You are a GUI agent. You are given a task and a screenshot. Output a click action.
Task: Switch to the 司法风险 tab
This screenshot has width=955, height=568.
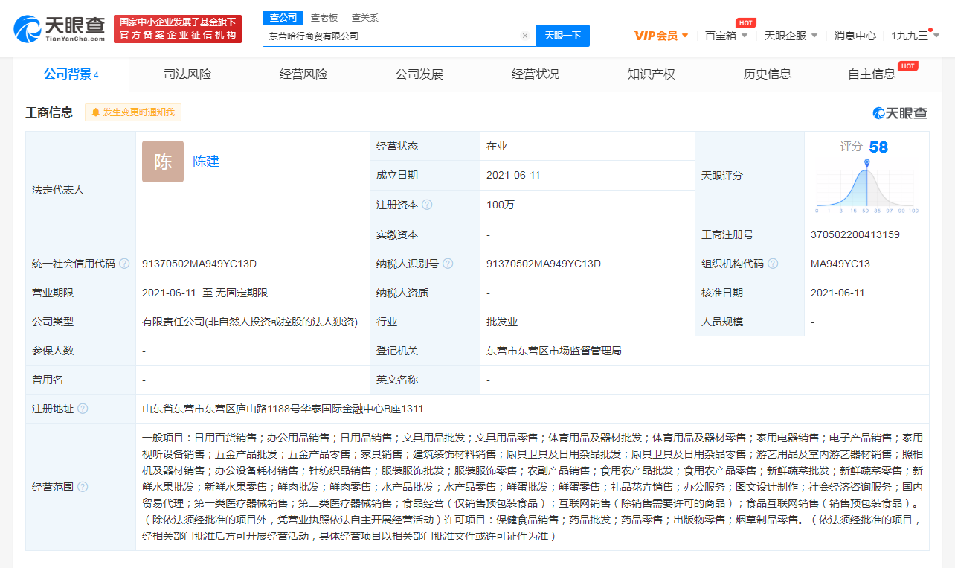tap(187, 74)
